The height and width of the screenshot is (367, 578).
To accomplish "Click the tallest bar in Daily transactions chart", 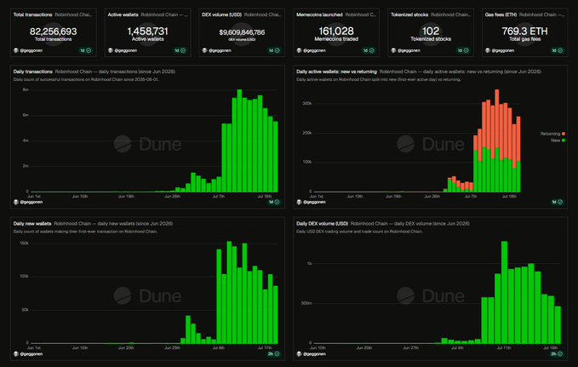I will (239, 140).
